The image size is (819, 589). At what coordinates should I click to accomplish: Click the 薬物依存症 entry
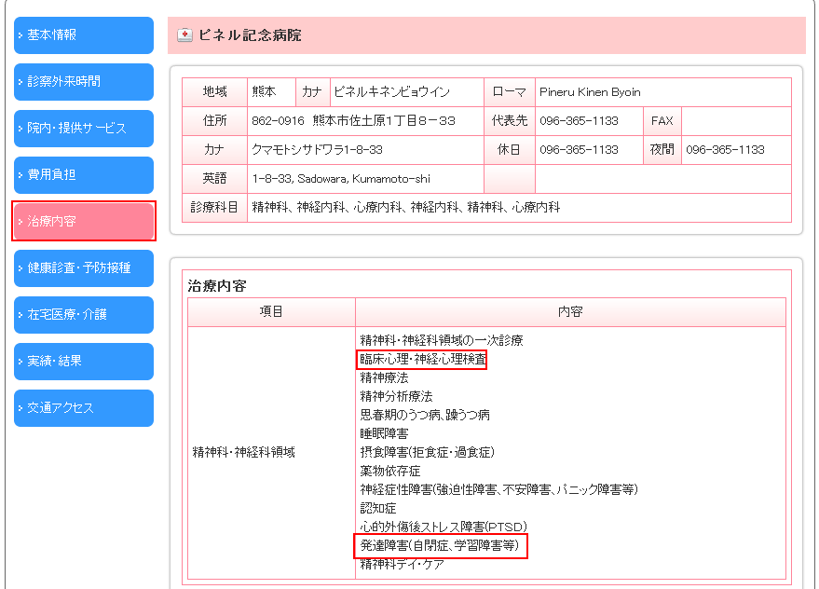coord(390,471)
